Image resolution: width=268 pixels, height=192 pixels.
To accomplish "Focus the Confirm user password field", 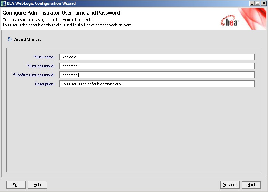I will pos(157,75).
